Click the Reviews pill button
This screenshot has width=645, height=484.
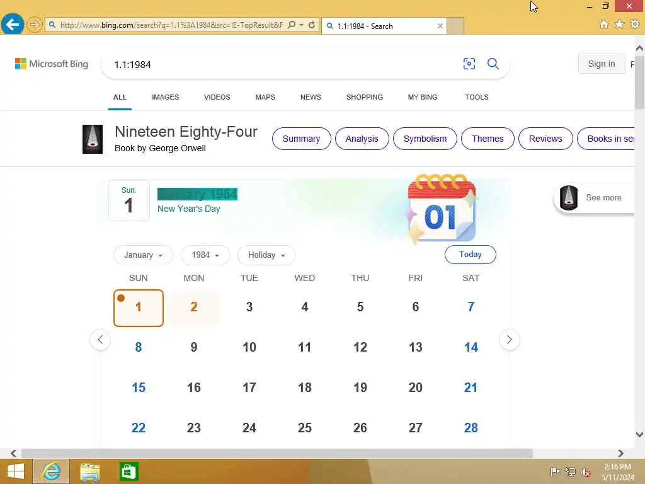[x=545, y=139]
